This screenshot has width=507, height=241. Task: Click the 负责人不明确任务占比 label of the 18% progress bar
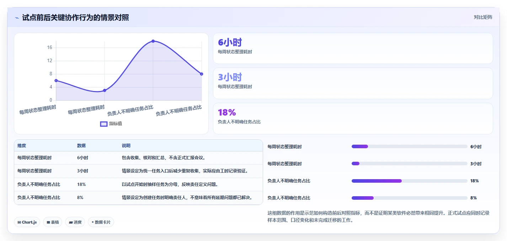tap(289, 181)
